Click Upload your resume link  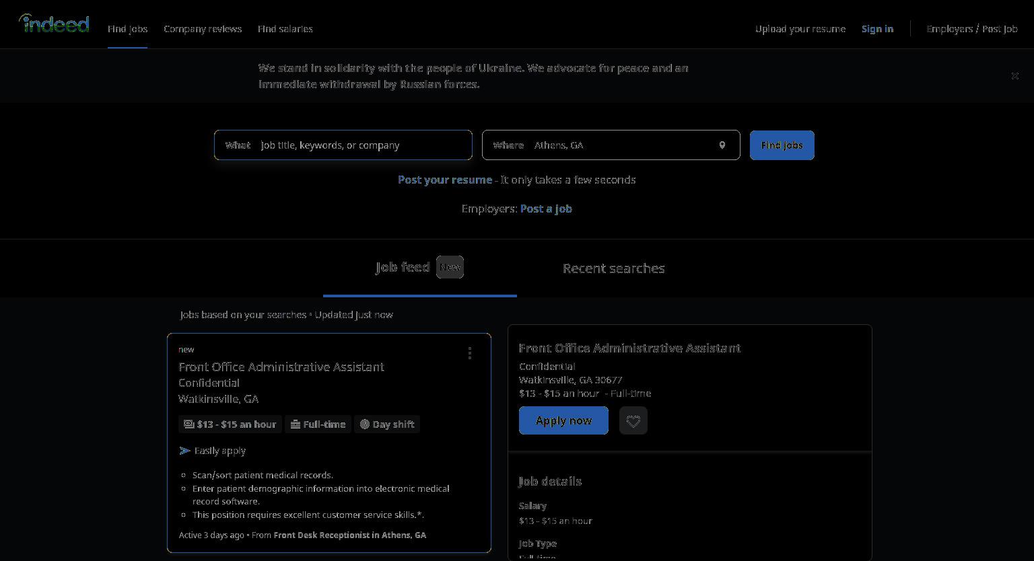(x=800, y=29)
